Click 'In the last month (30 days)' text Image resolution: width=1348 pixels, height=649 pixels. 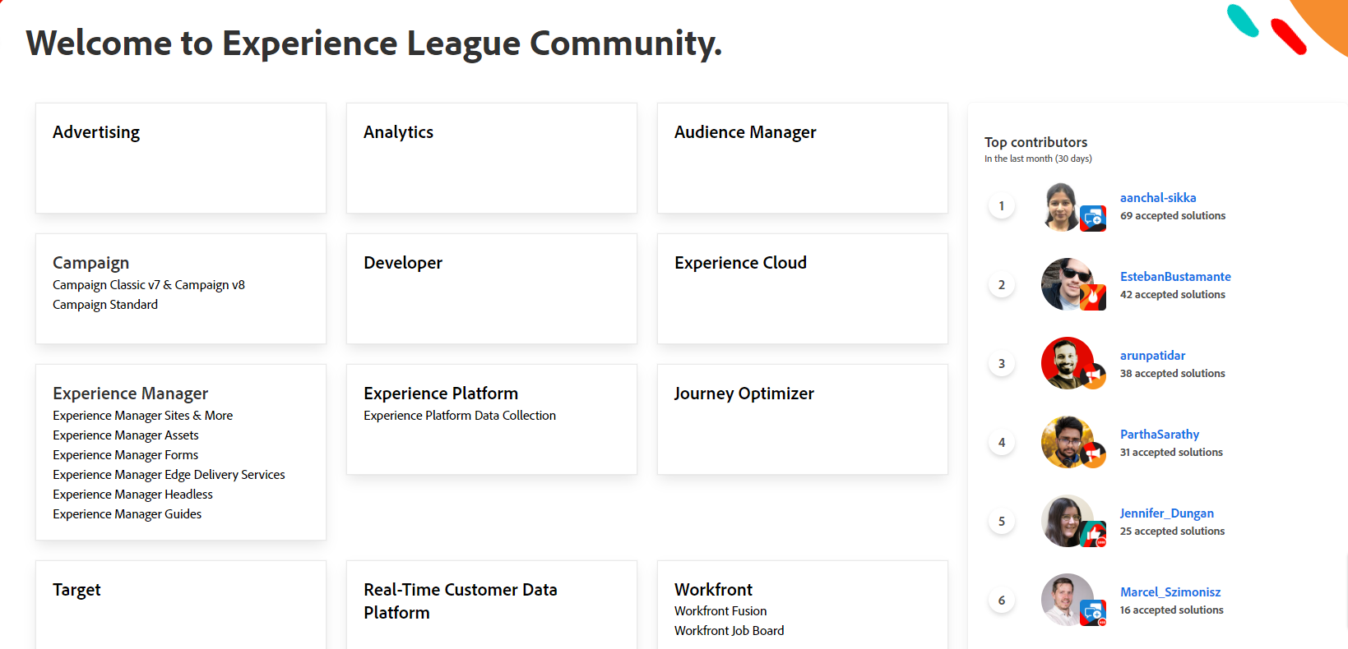(1038, 159)
